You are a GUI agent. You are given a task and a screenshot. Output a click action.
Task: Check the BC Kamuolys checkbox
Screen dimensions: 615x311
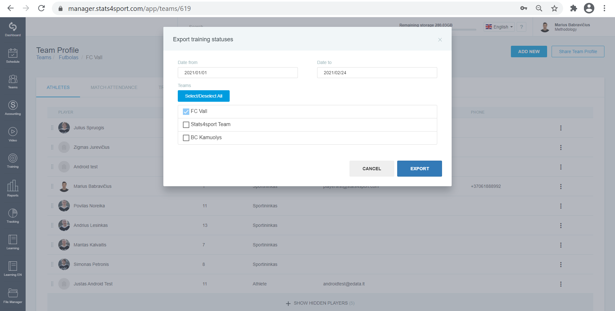click(186, 138)
